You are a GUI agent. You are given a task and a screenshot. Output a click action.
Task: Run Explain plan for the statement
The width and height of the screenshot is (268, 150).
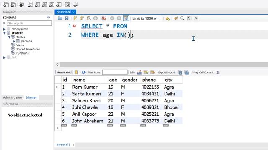tap(88, 18)
